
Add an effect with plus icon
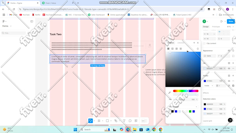[233, 93]
